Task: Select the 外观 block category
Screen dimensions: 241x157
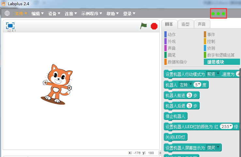Action: [170, 41]
